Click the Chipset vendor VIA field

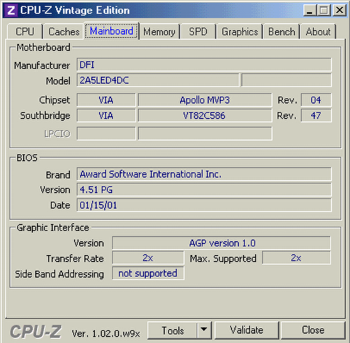click(x=106, y=100)
